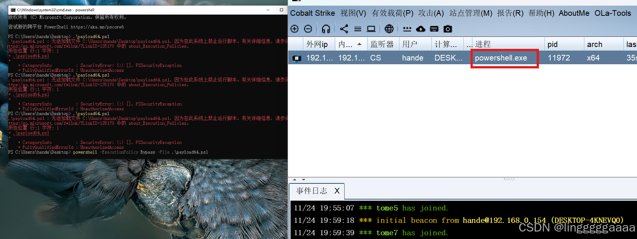Image resolution: width=637 pixels, height=239 pixels.
Task: Switch to session table view icon
Action: pyautogui.click(x=358, y=29)
